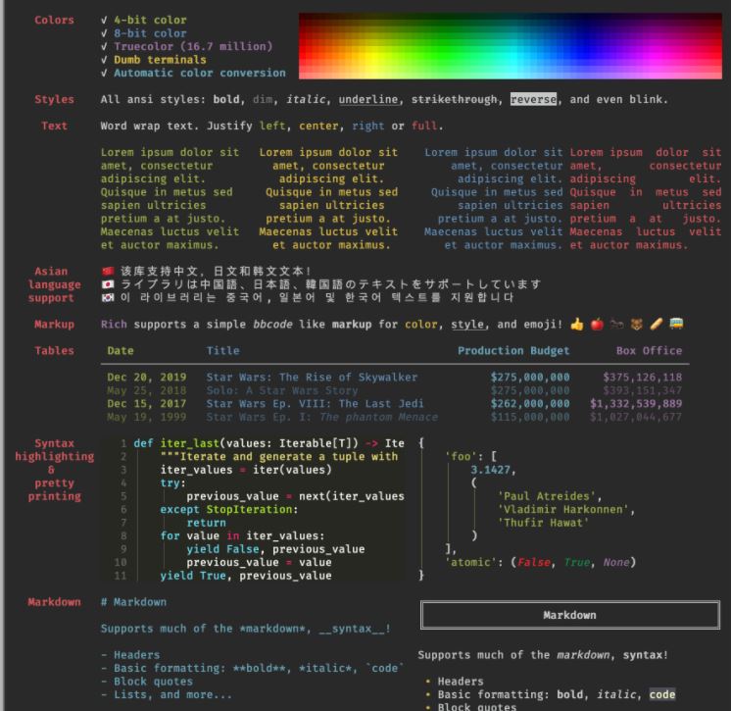Click the '$375,126,118' box office value

coord(643,377)
